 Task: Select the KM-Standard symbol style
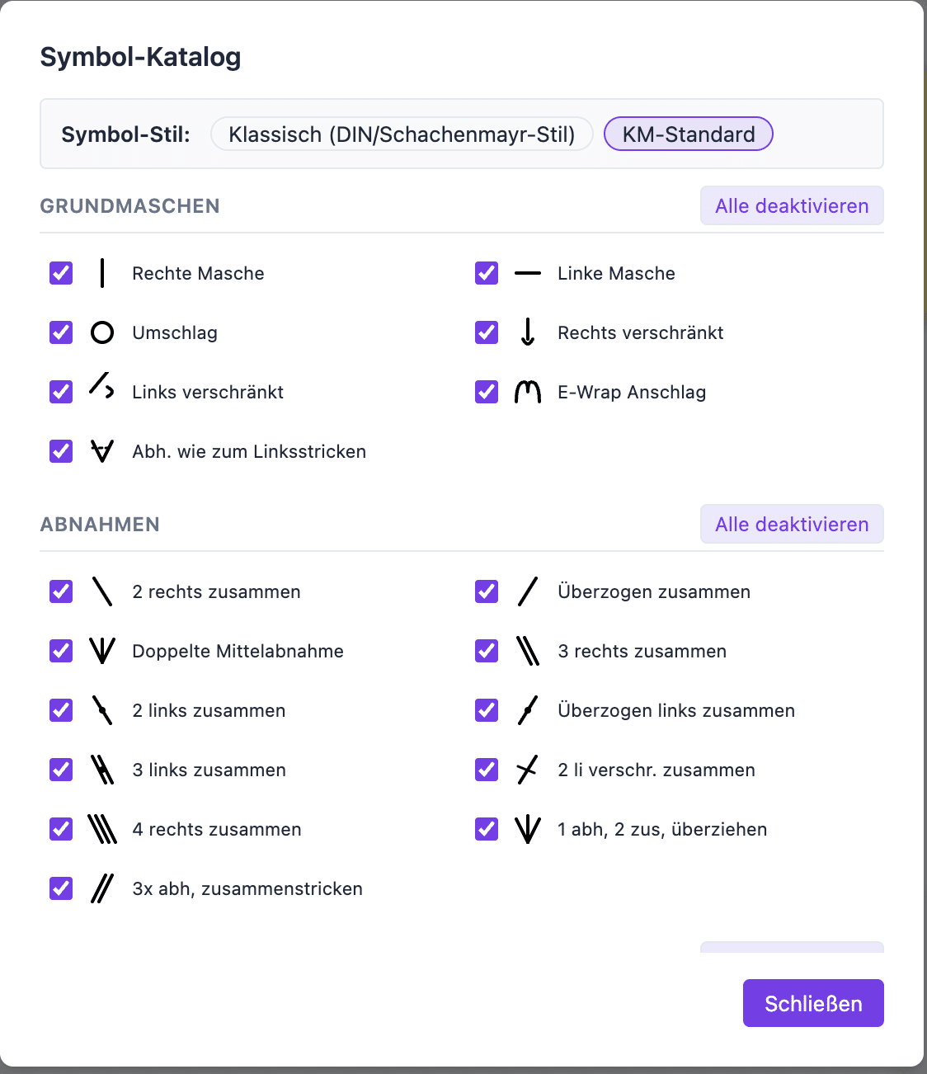coord(689,134)
